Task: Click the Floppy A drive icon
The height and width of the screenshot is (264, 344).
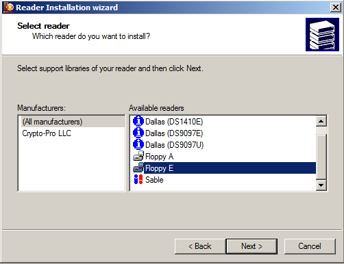Action: point(138,156)
